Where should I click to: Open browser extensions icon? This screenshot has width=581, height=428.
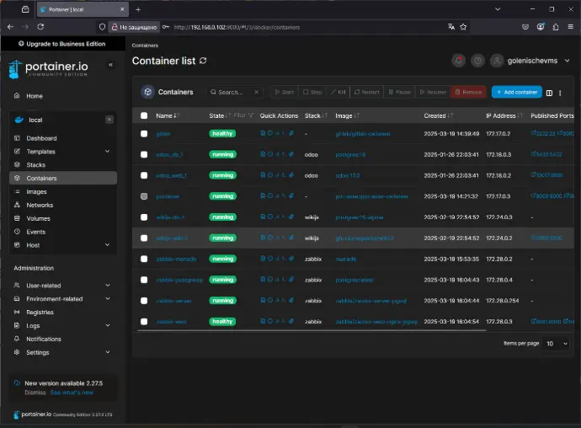(x=555, y=27)
